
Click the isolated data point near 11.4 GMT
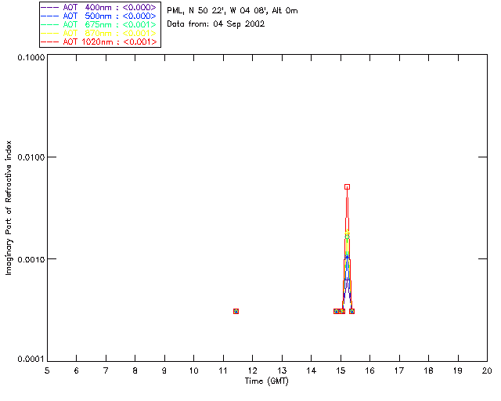click(236, 311)
